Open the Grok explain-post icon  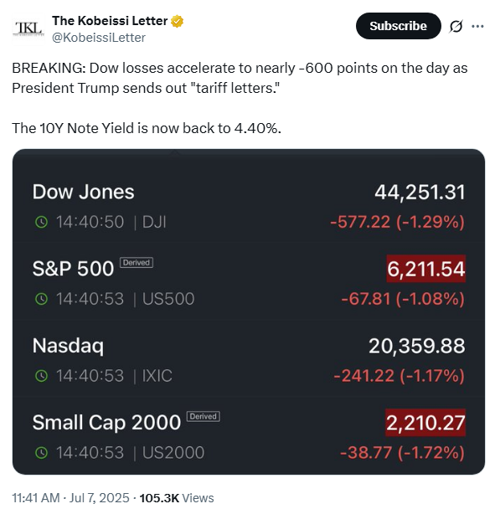point(456,26)
